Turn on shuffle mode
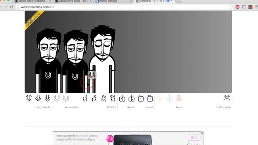Image resolution: width=258 pixels, height=145 pixels. 227,98
